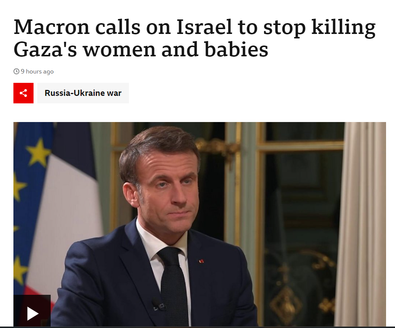The height and width of the screenshot is (328, 395).
Task: Click the clock icon beside the timestamp
Action: click(16, 71)
